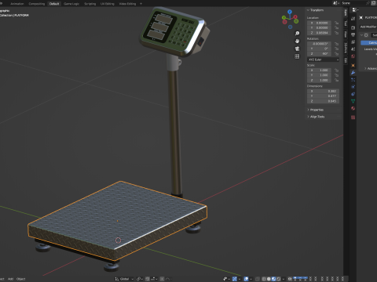This screenshot has width=377, height=282.
Task: Open the Scene properties tab icon
Action: click(x=353, y=49)
